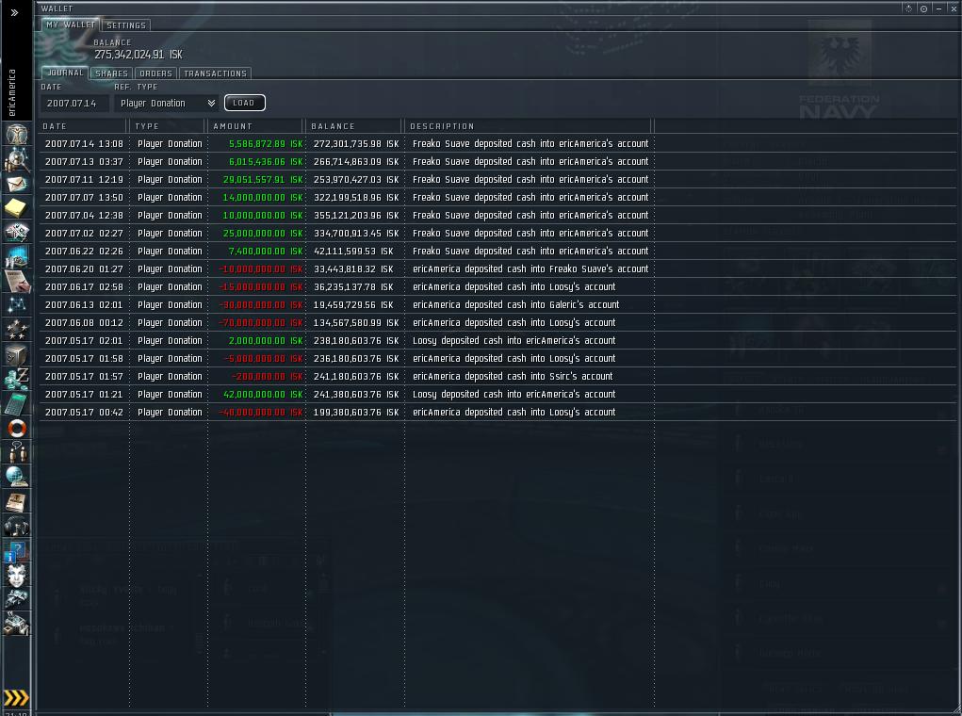
Task: Click description mentioning Ssirc's account
Action: (513, 376)
